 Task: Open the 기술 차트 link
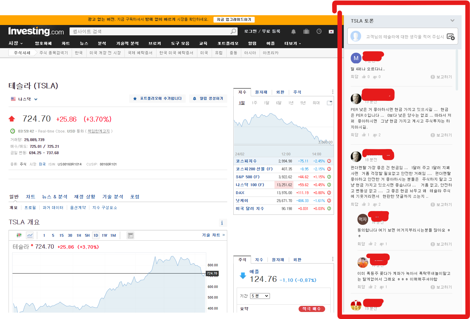pyautogui.click(x=213, y=235)
